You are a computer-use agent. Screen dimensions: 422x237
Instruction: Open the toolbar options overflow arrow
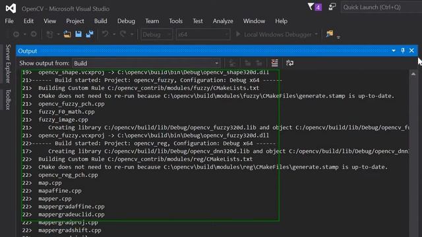click(x=338, y=37)
